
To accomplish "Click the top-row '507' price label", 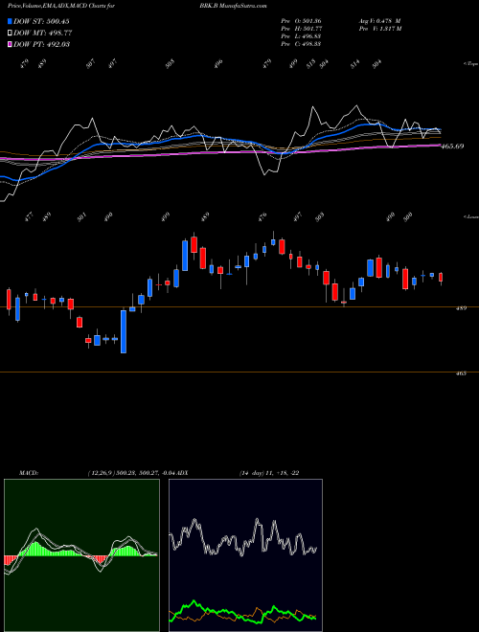I will click(91, 63).
